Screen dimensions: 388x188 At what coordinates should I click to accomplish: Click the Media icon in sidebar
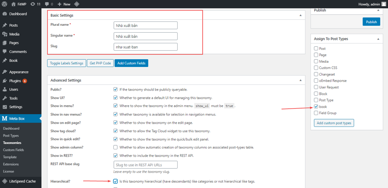tap(4, 34)
